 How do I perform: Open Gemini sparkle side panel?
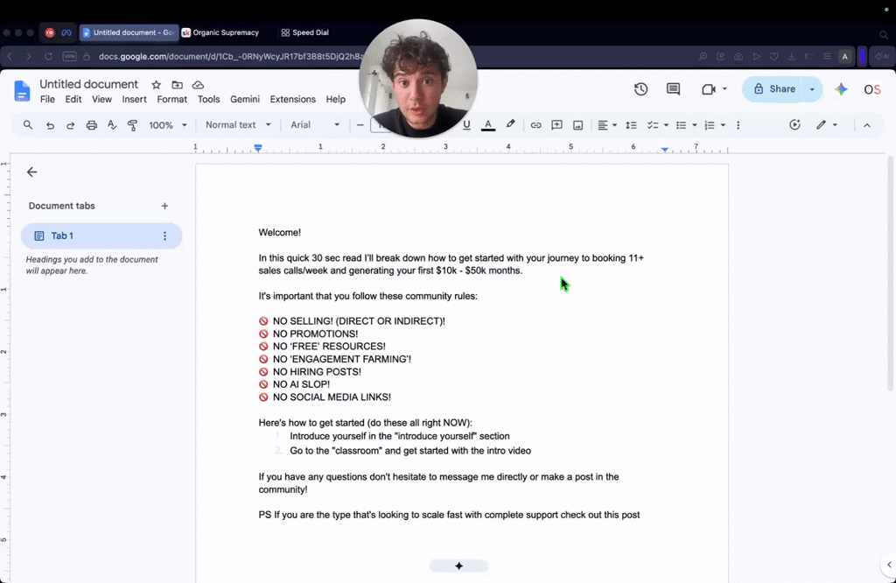coord(841,89)
